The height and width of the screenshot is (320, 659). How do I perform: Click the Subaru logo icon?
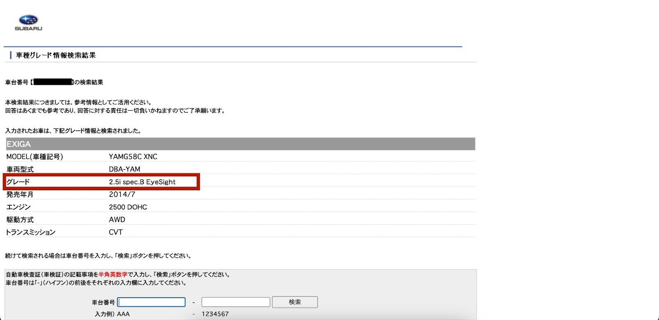28,23
